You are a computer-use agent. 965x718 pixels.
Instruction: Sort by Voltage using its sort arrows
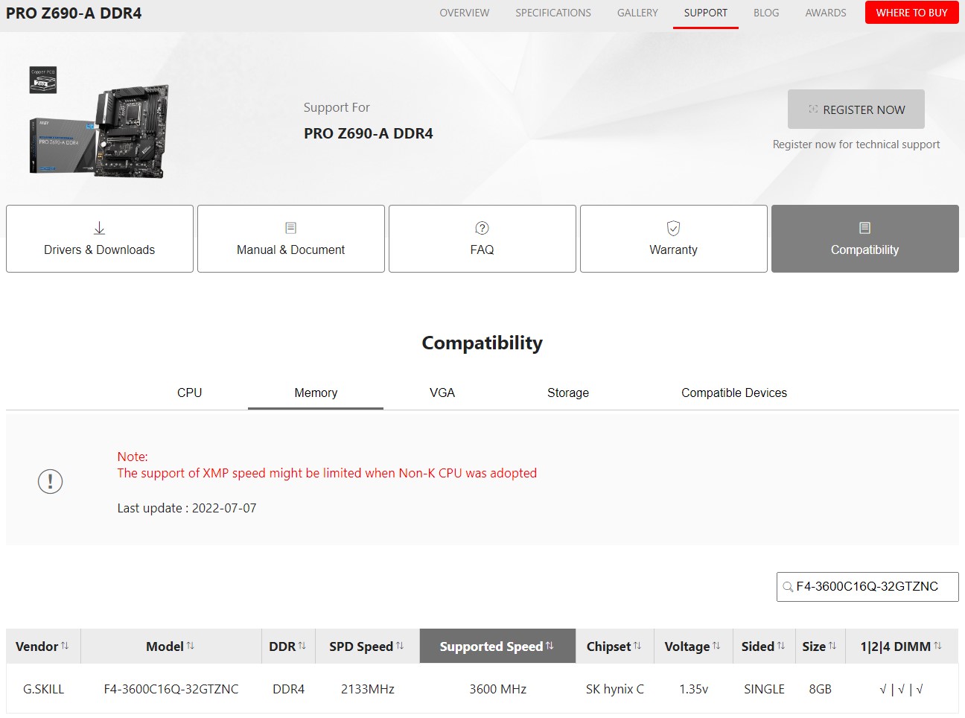tap(716, 646)
